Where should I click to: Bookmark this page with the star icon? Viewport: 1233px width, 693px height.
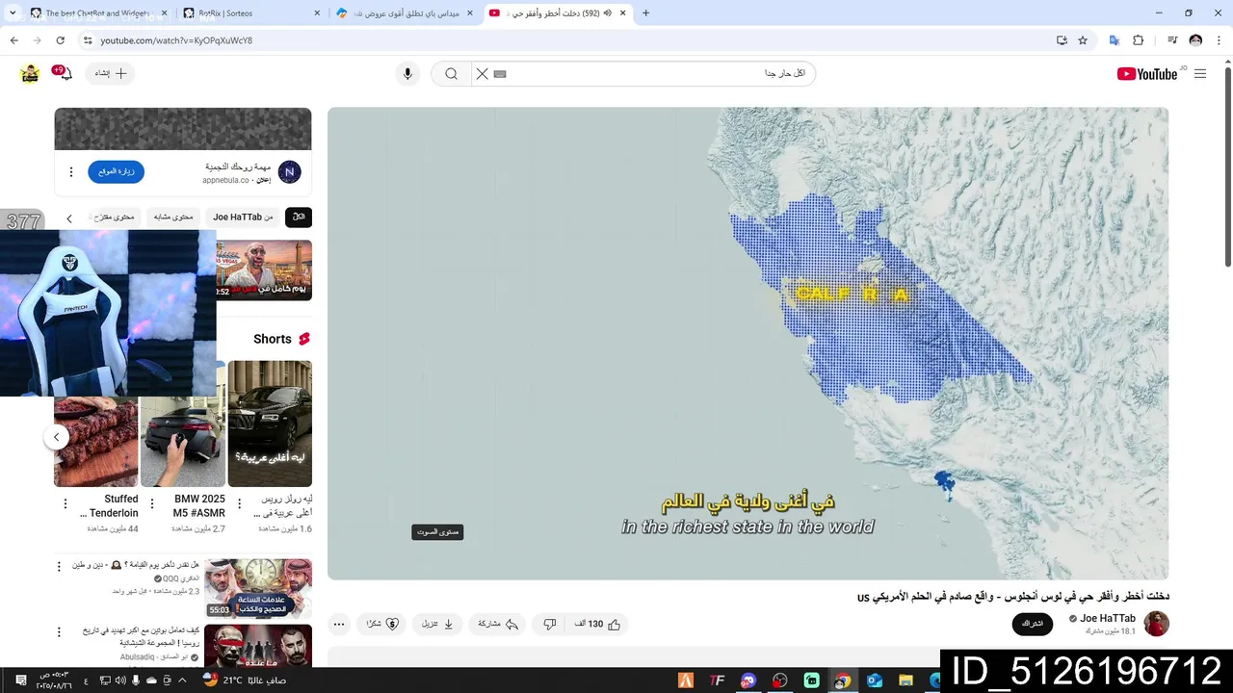[x=1083, y=40]
